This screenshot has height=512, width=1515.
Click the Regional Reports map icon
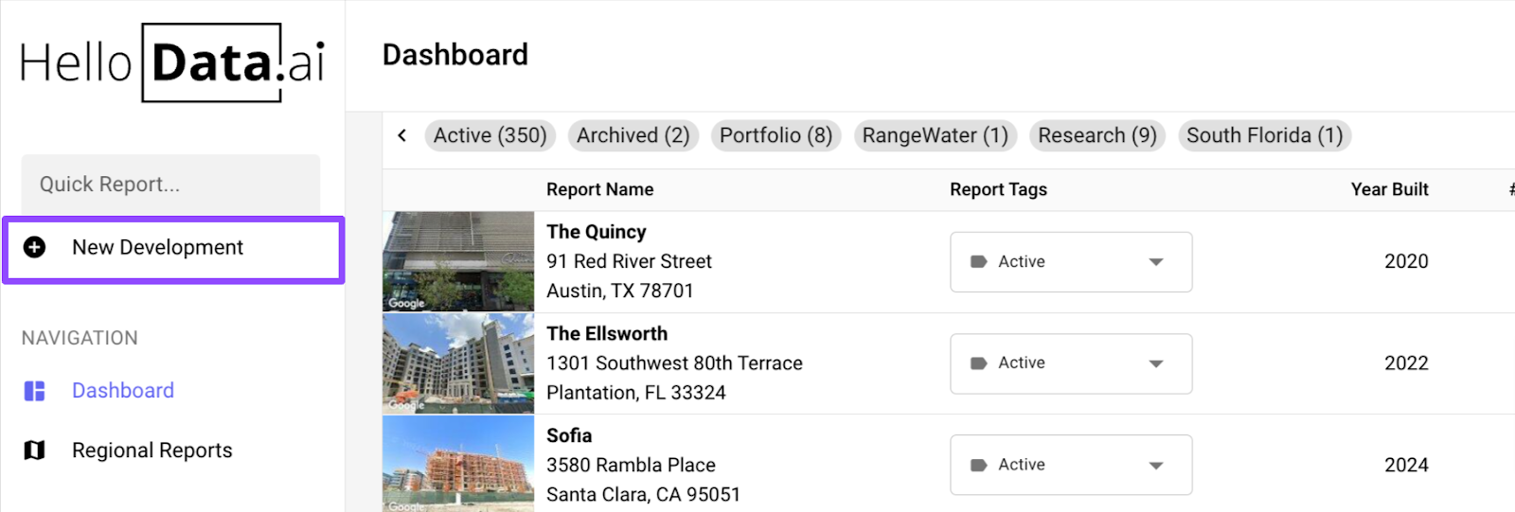(x=35, y=450)
